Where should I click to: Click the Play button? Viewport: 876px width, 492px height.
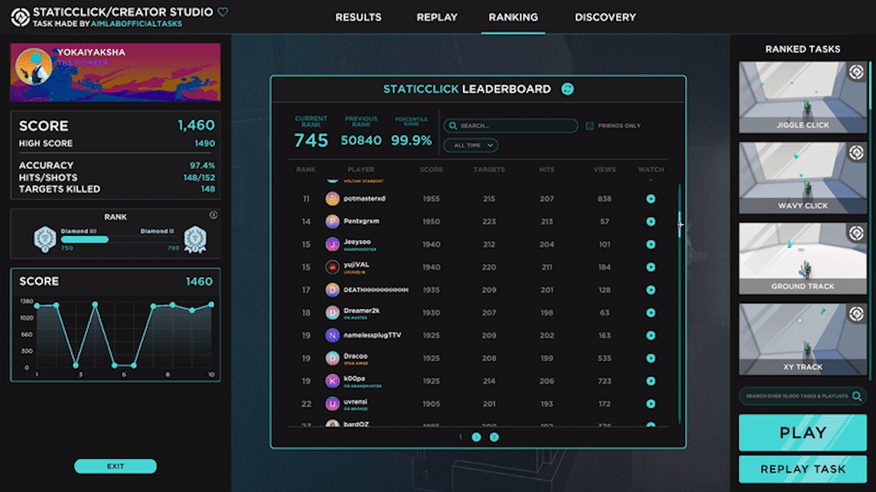coord(803,432)
